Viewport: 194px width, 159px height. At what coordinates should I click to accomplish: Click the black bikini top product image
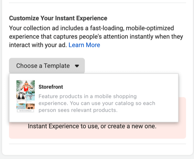[21, 96]
